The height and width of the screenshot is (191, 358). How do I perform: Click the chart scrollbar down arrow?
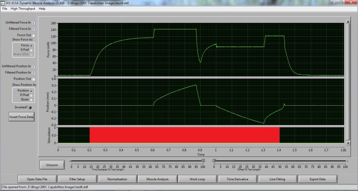pyautogui.click(x=348, y=143)
